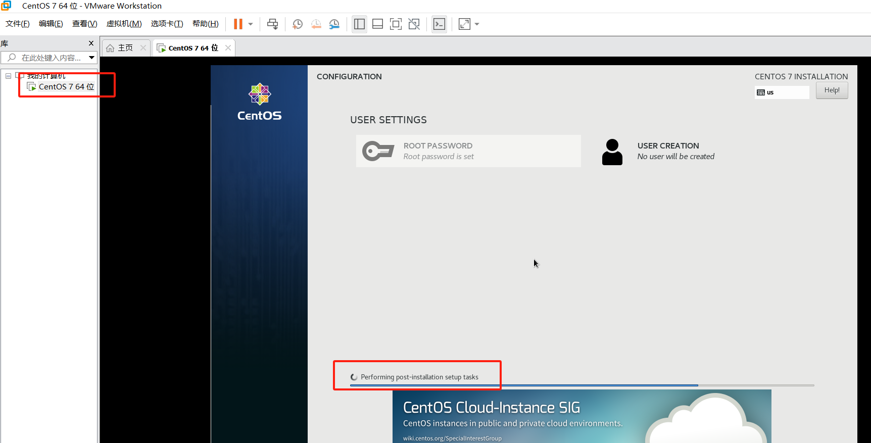Open the console view icon
The height and width of the screenshot is (443, 871).
439,24
